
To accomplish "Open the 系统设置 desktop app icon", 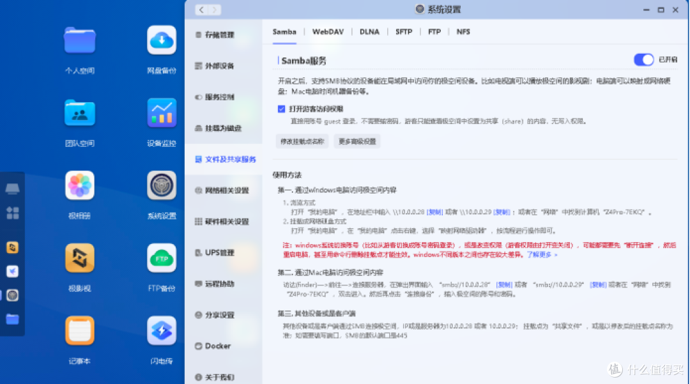I will [162, 185].
